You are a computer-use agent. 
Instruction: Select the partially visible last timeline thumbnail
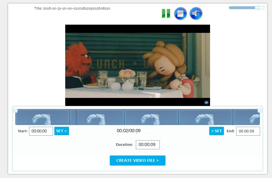pos(246,118)
